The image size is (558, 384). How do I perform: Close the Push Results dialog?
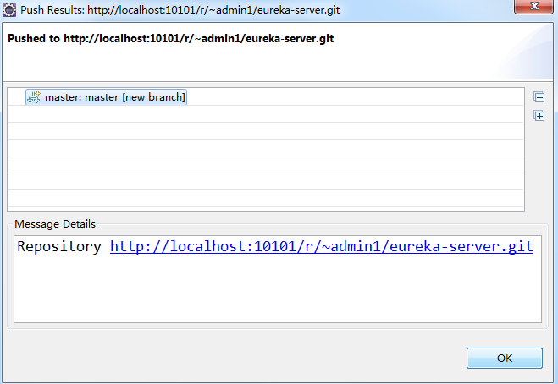click(533, 7)
